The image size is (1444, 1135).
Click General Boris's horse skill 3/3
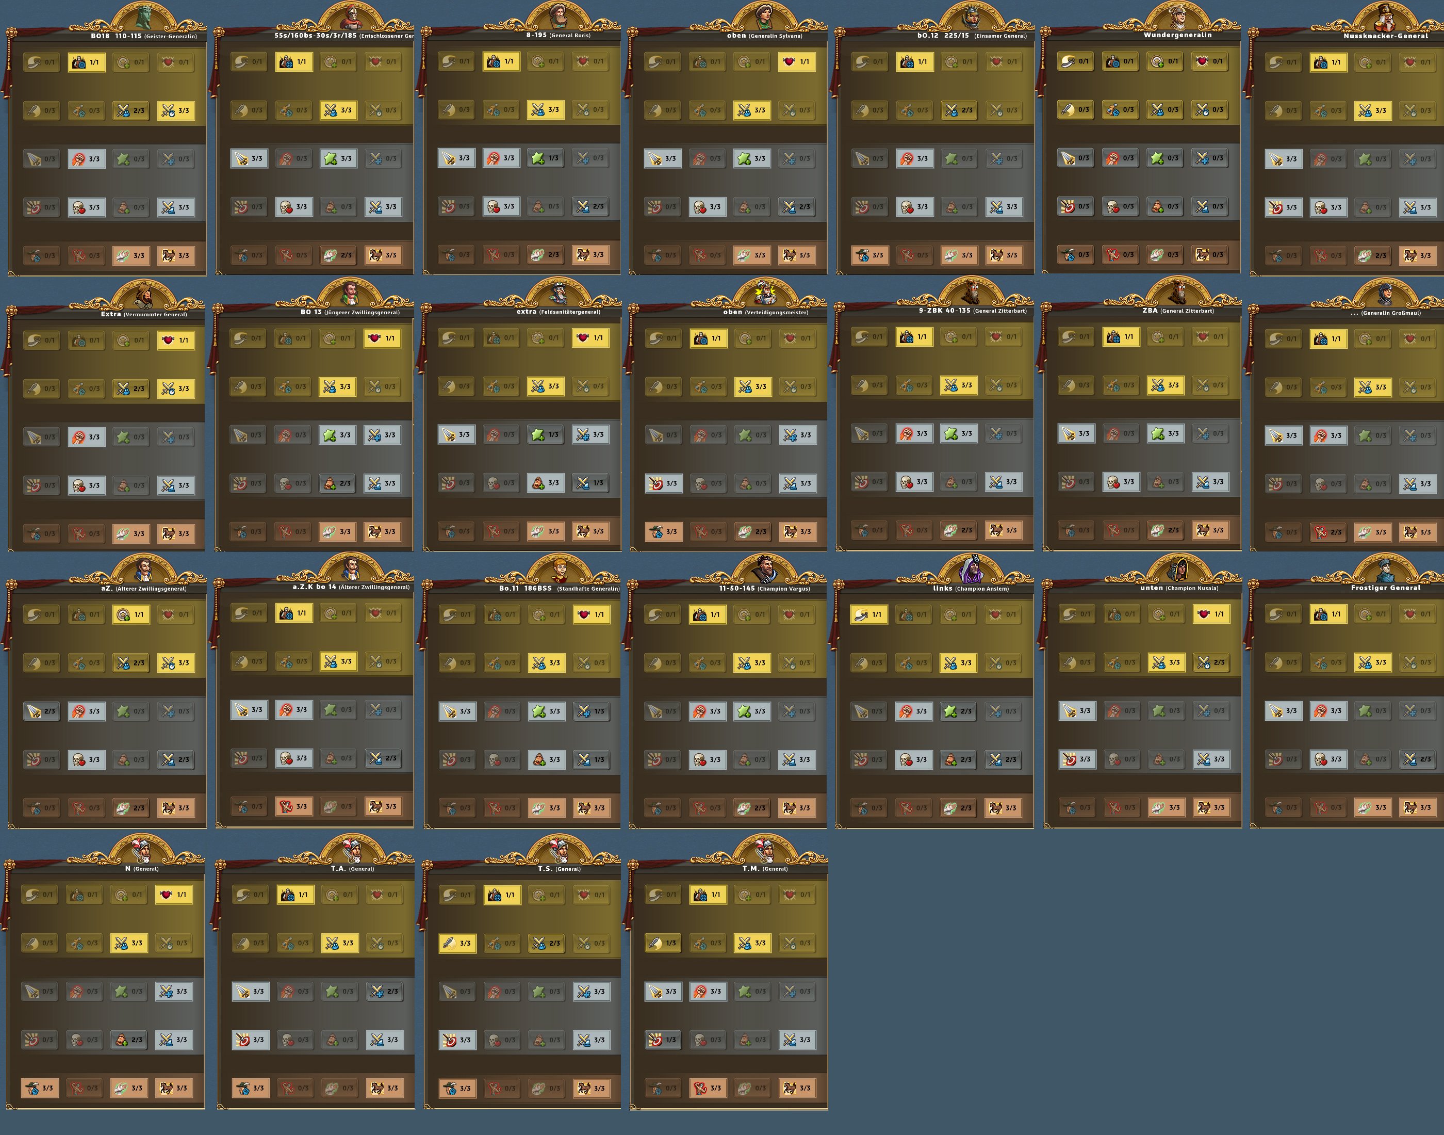coord(590,254)
